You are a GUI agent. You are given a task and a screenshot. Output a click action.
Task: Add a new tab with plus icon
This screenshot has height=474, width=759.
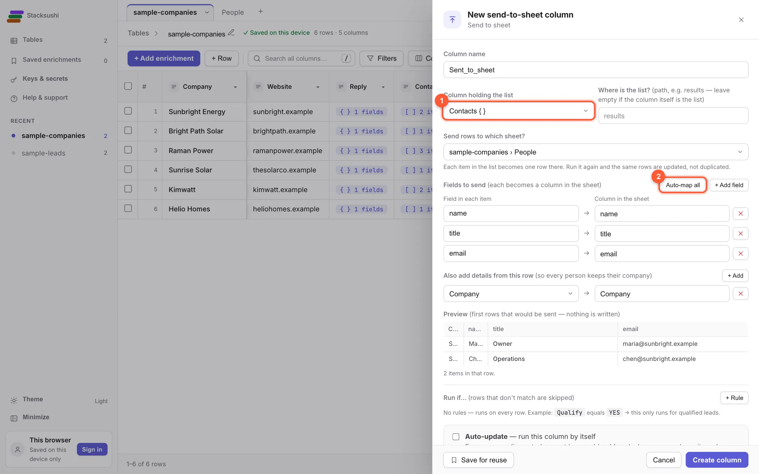pyautogui.click(x=260, y=12)
